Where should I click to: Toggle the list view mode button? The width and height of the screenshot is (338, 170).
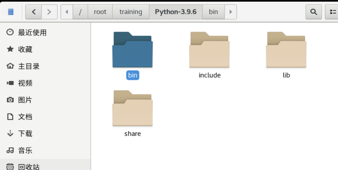click(x=332, y=12)
